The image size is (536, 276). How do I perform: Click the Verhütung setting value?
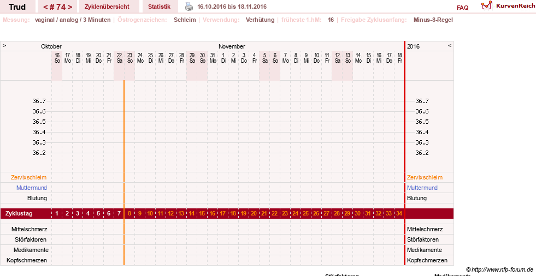(x=260, y=20)
